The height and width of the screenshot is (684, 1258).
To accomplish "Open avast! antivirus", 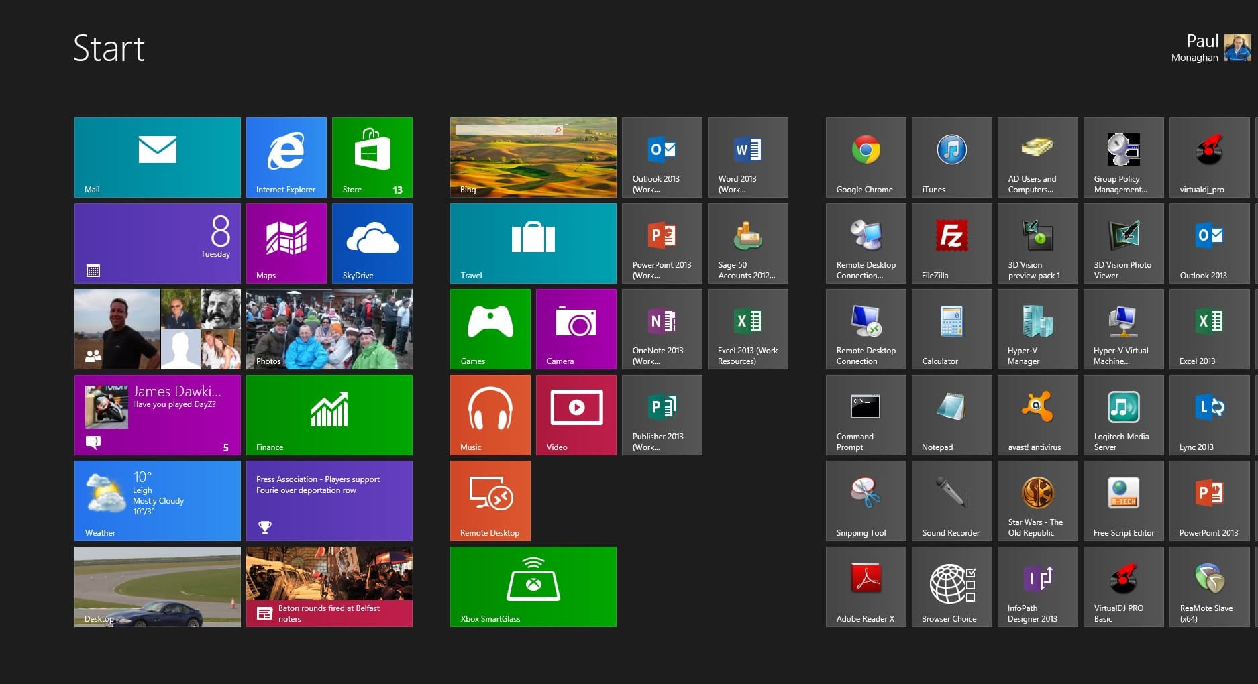I will pos(1038,415).
